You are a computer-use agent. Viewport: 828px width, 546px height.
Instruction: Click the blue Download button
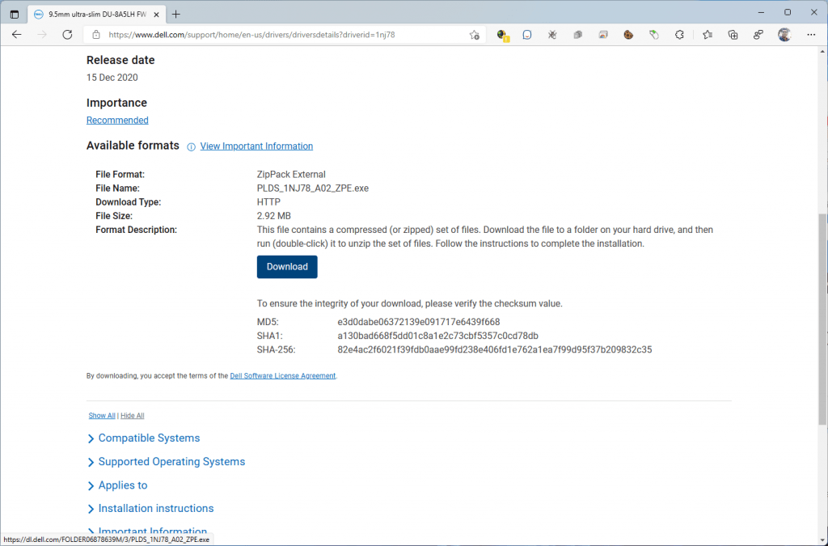point(287,267)
